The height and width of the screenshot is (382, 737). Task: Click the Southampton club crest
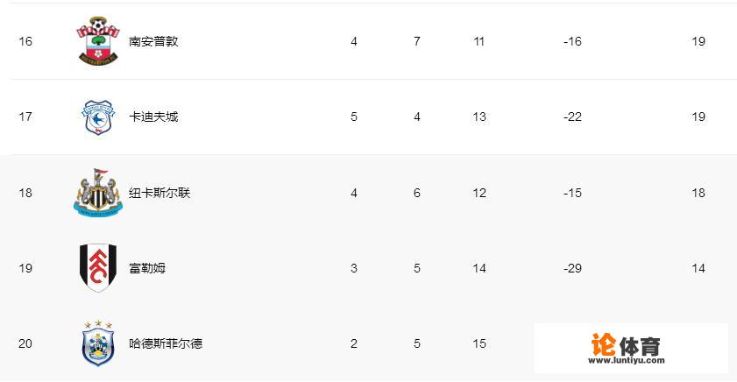click(97, 41)
